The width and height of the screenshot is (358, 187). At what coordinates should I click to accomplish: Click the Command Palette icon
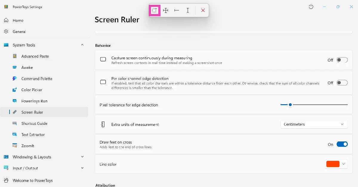pos(15,79)
